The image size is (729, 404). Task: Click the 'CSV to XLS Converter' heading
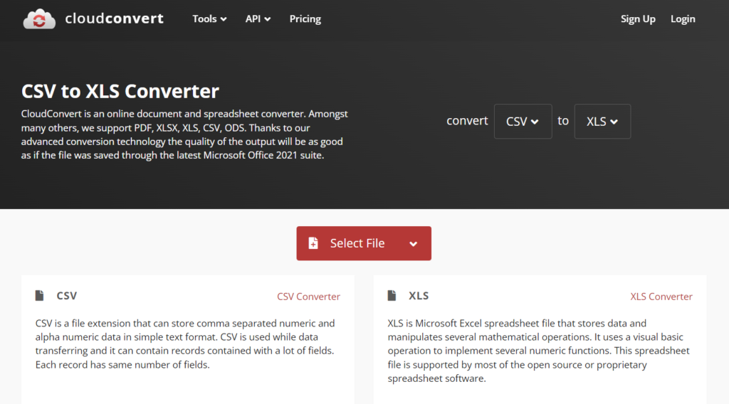[x=120, y=91]
